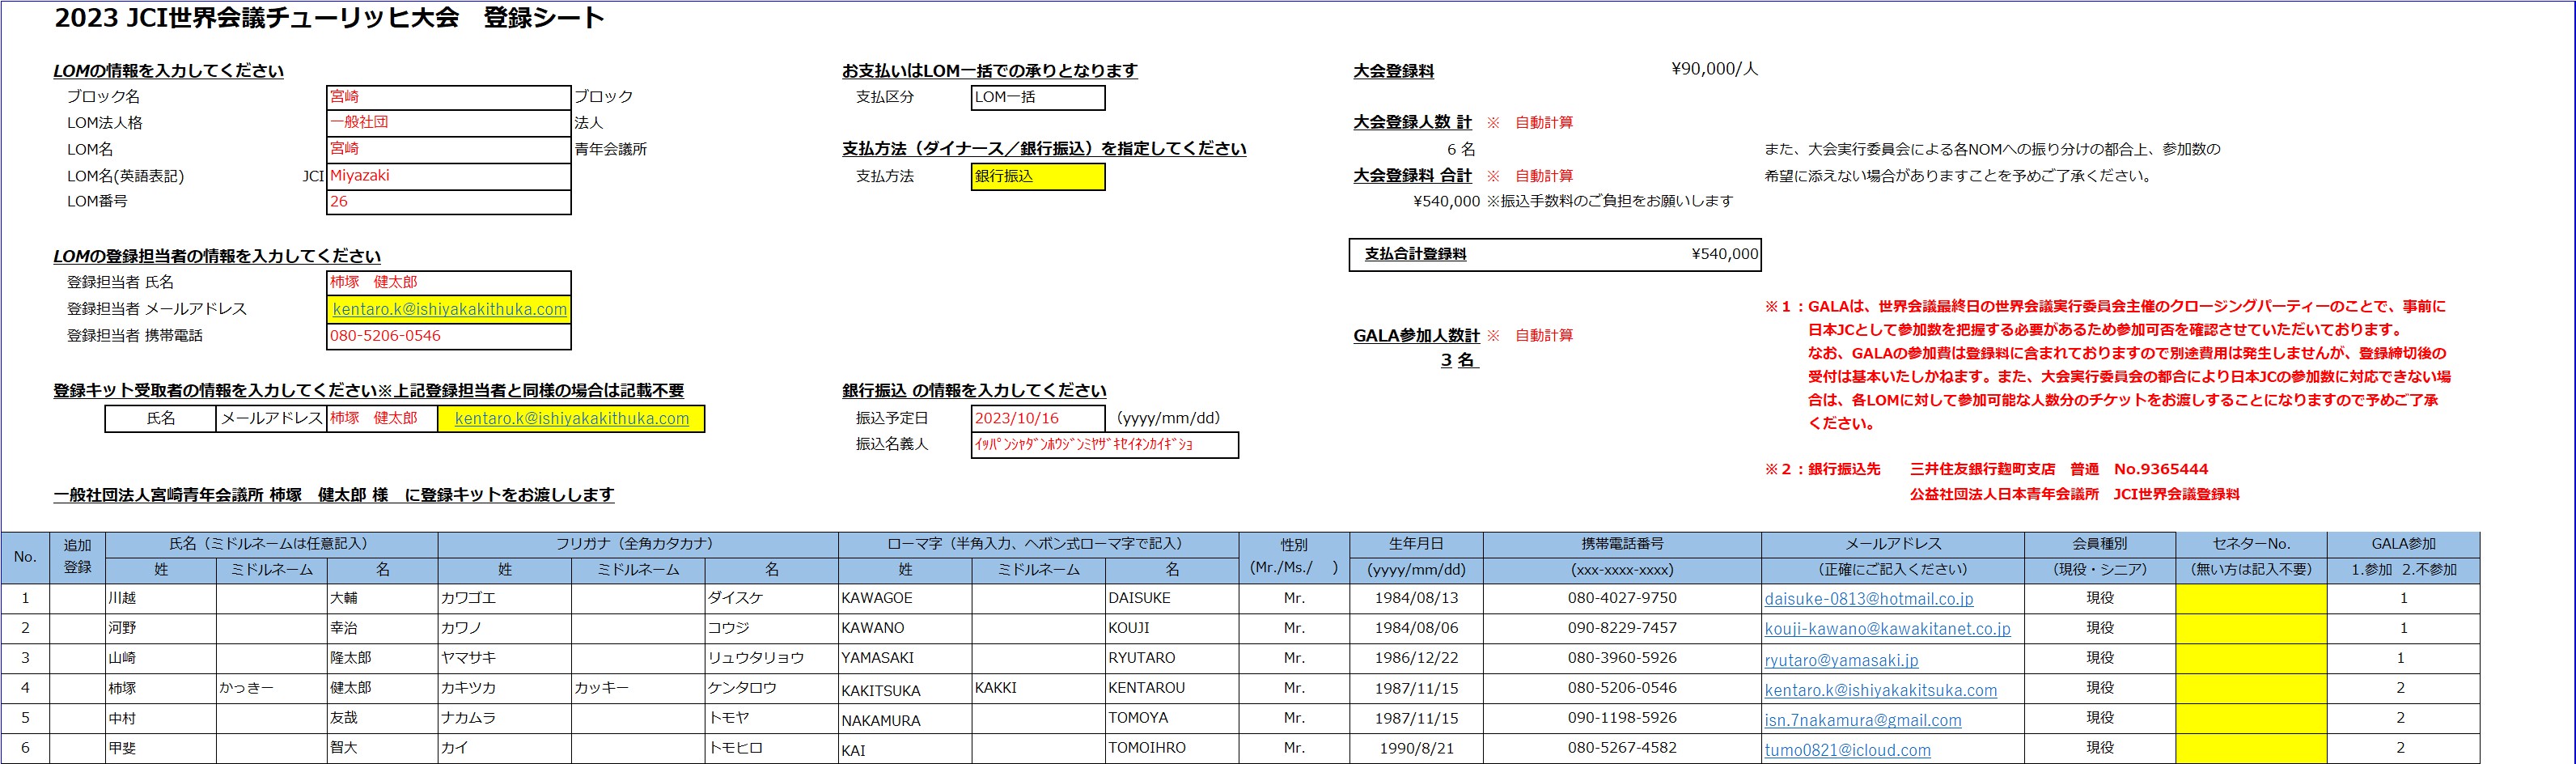
Task: Select the 会員種別 column header cell
Action: (2099, 544)
